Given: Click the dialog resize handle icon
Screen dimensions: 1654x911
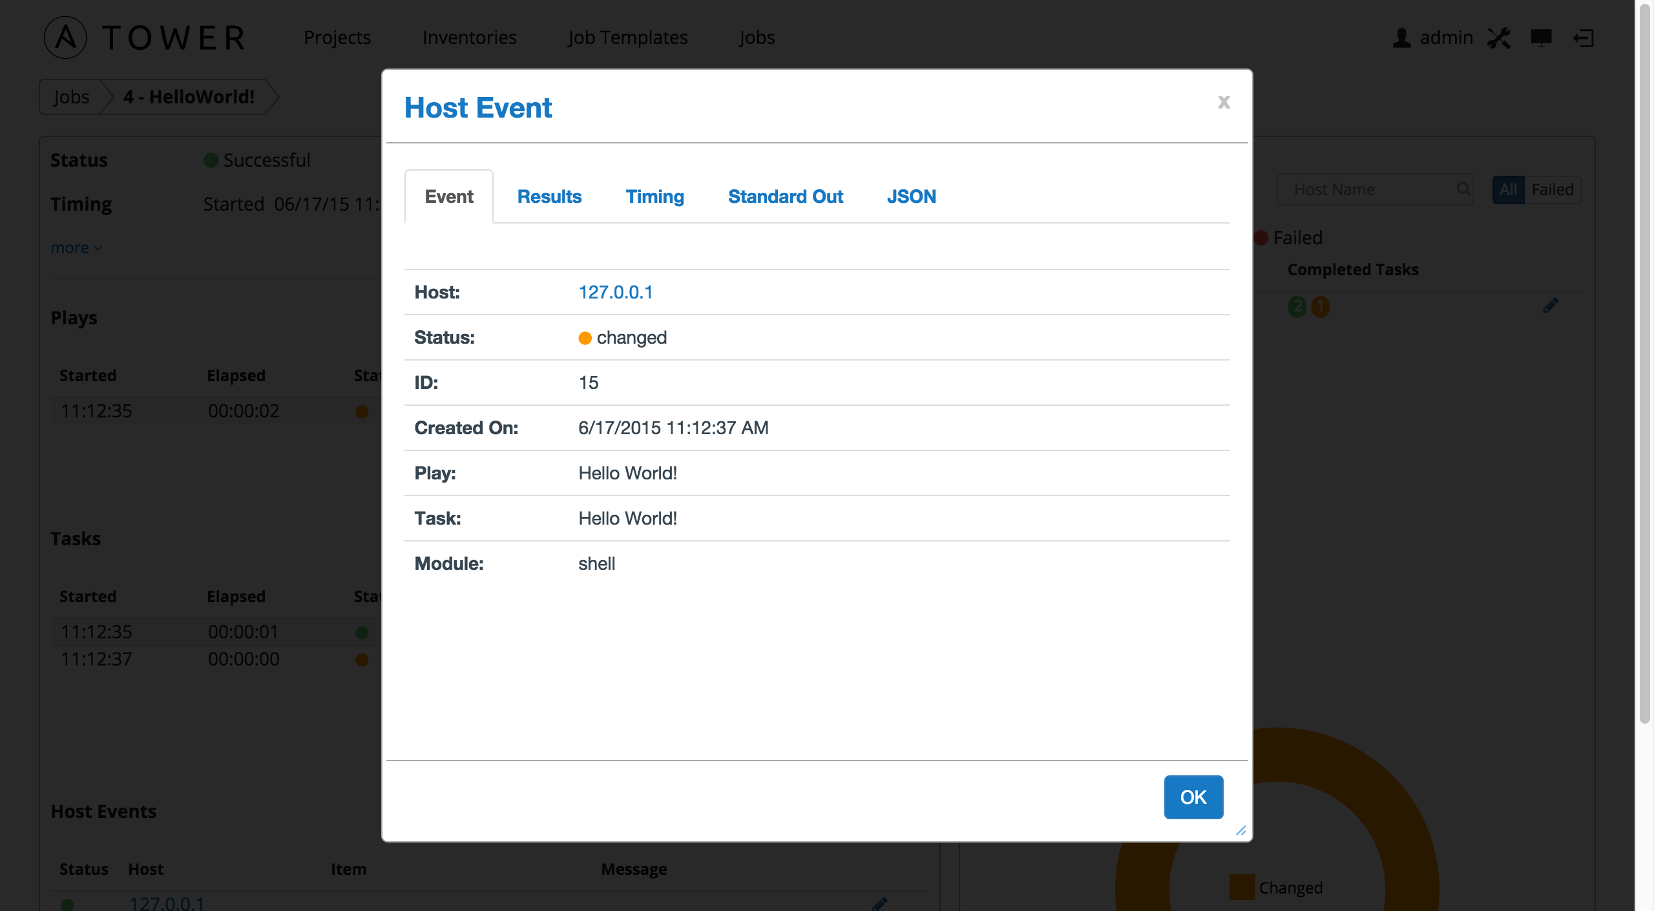Looking at the screenshot, I should tap(1240, 830).
